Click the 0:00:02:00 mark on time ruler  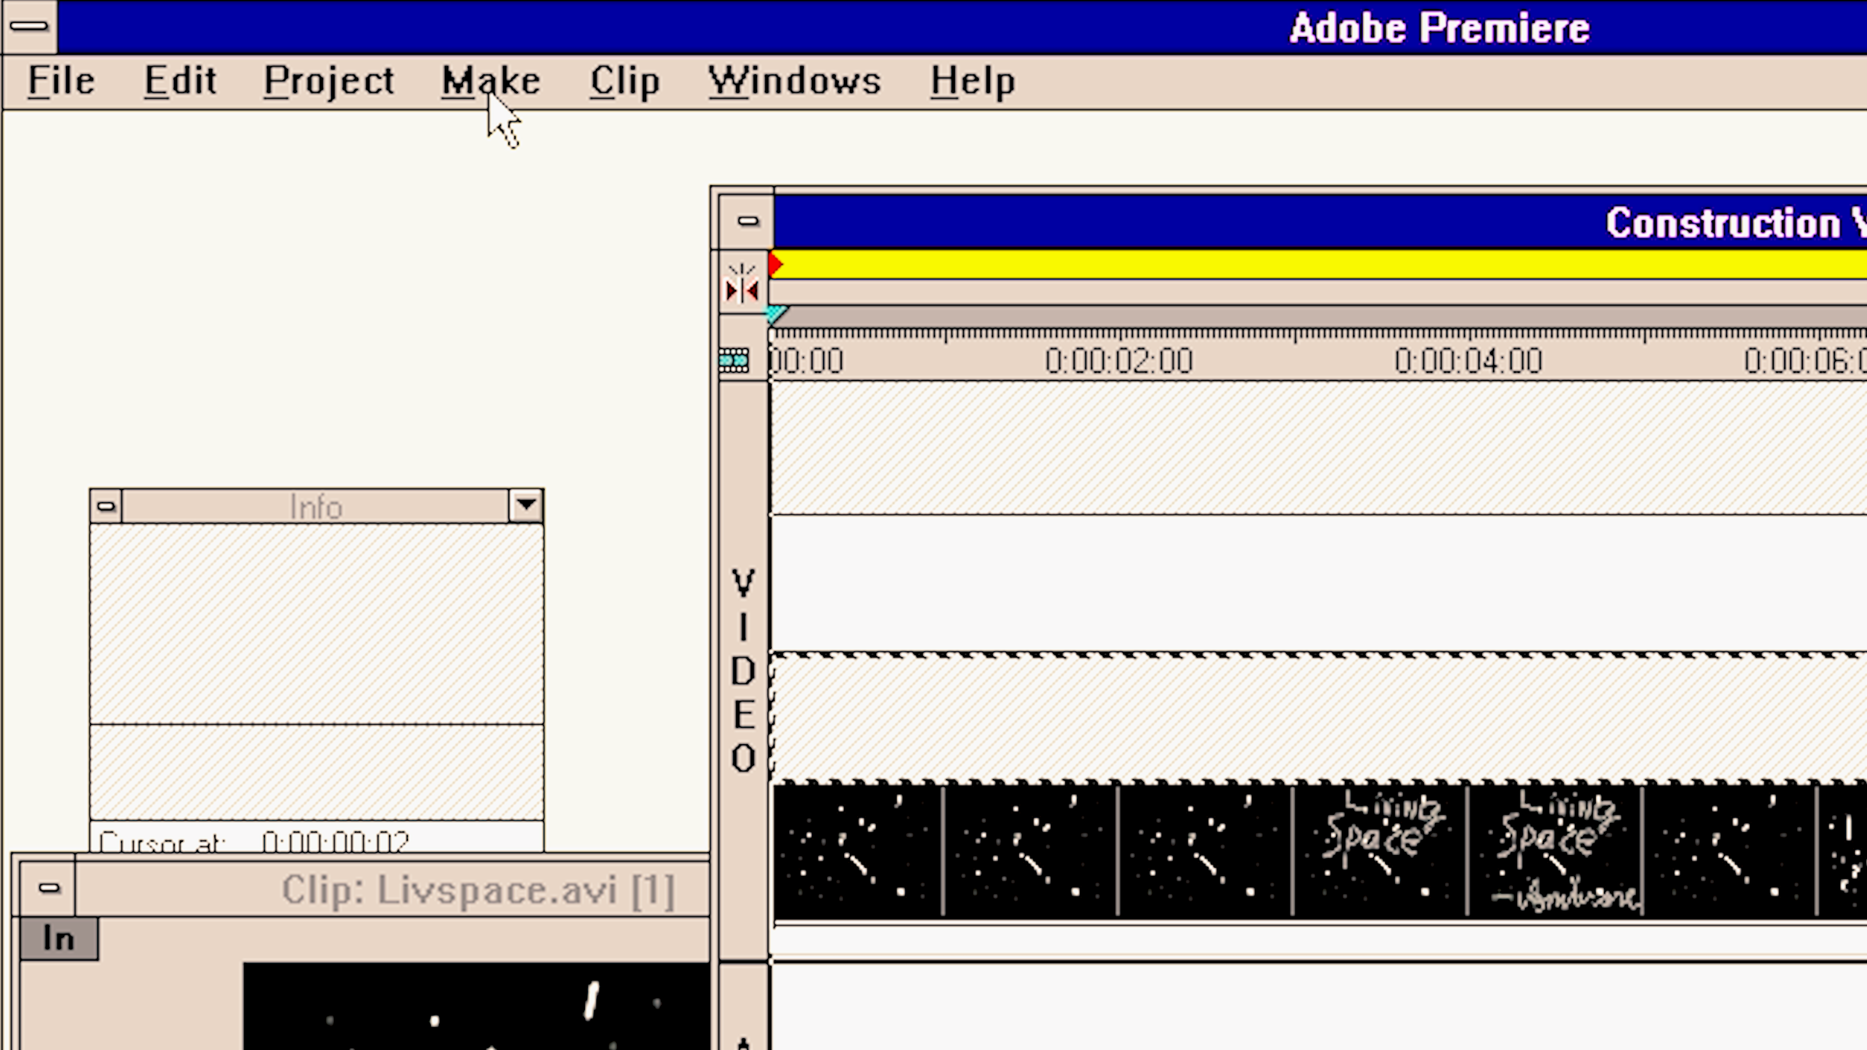point(1119,361)
